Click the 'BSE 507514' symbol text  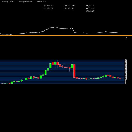pyautogui.click(x=41, y=2)
